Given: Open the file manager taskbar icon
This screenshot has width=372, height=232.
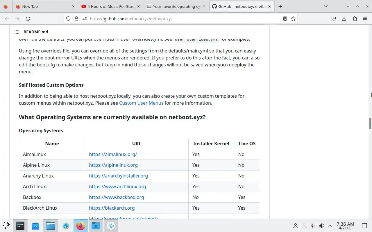Looking at the screenshot, I should coord(51,225).
